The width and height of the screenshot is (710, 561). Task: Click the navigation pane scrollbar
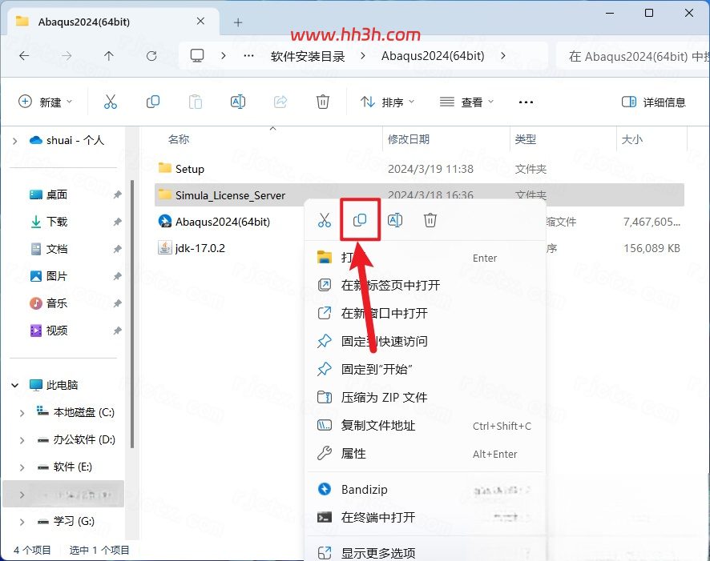pyautogui.click(x=131, y=315)
